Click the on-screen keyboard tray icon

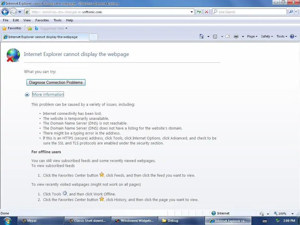(265, 221)
